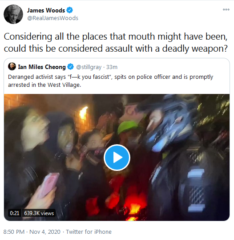Click the video thumbnail's pink phone area
234x240 pixels.
(48, 185)
